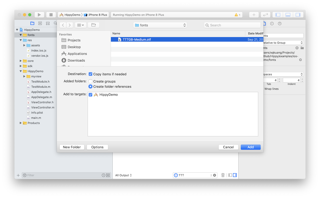The image size is (320, 198).
Task: Go forward in the file dialog
Action: click(x=70, y=25)
